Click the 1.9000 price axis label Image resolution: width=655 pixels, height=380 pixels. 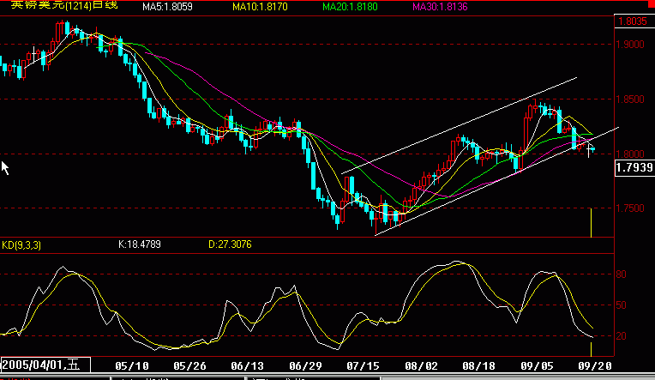[x=630, y=45]
